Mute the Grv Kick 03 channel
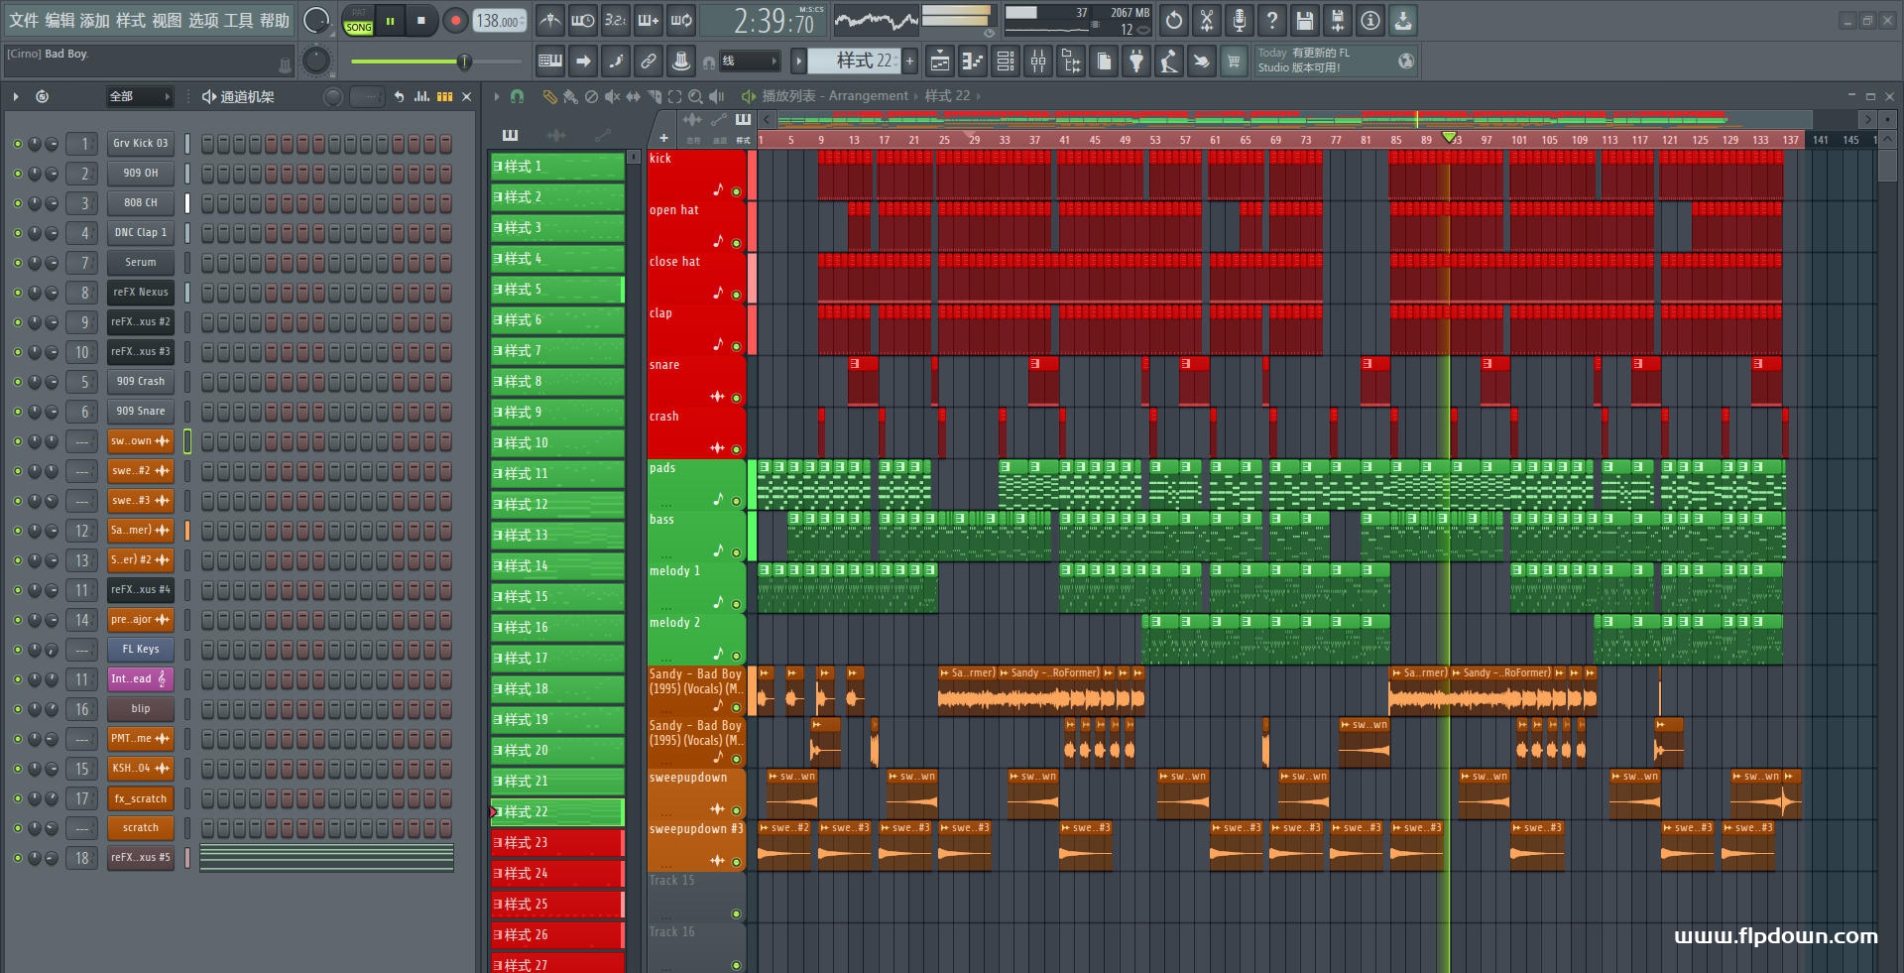 tap(17, 144)
